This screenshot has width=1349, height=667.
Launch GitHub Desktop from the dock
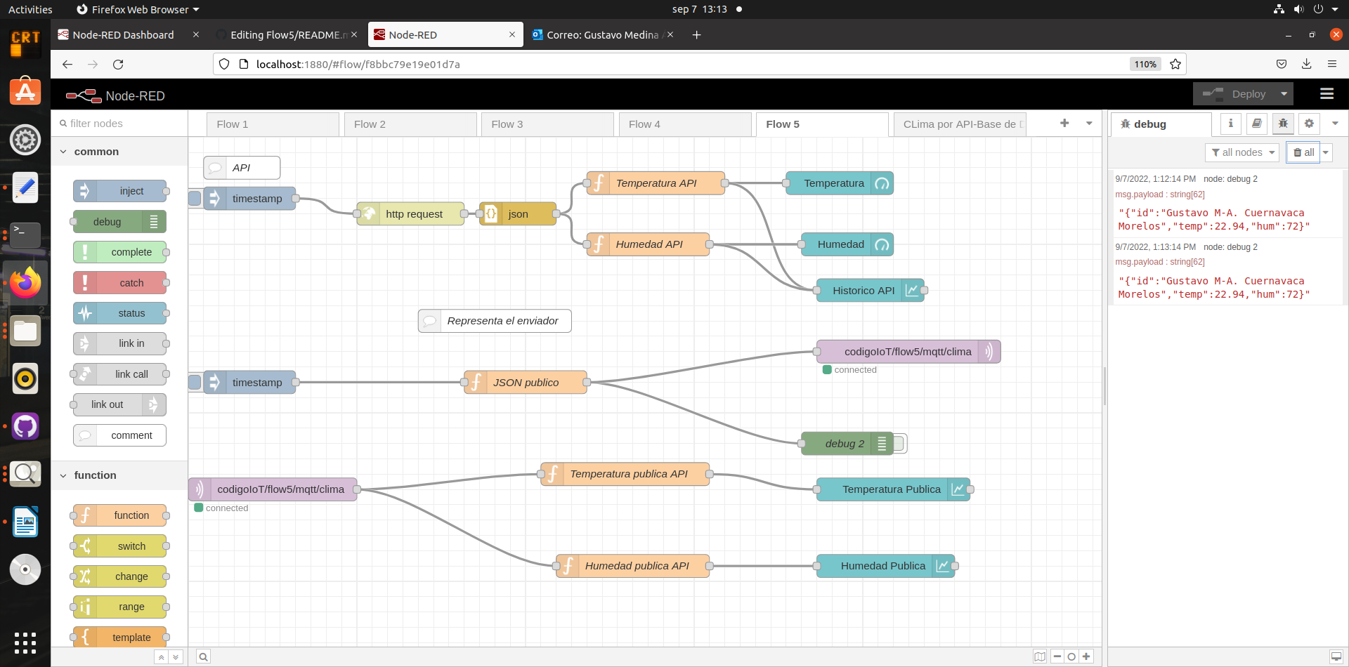point(25,426)
